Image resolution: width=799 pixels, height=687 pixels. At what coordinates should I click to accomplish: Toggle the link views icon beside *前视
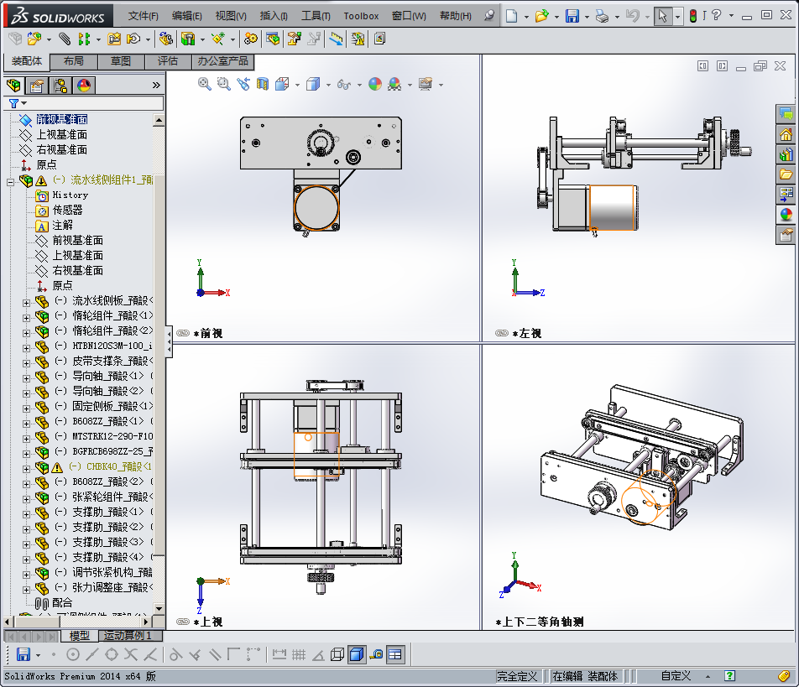183,333
